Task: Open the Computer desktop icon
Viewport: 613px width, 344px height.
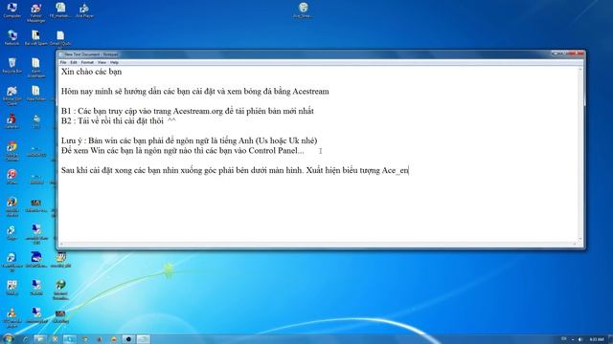Action: 11,11
